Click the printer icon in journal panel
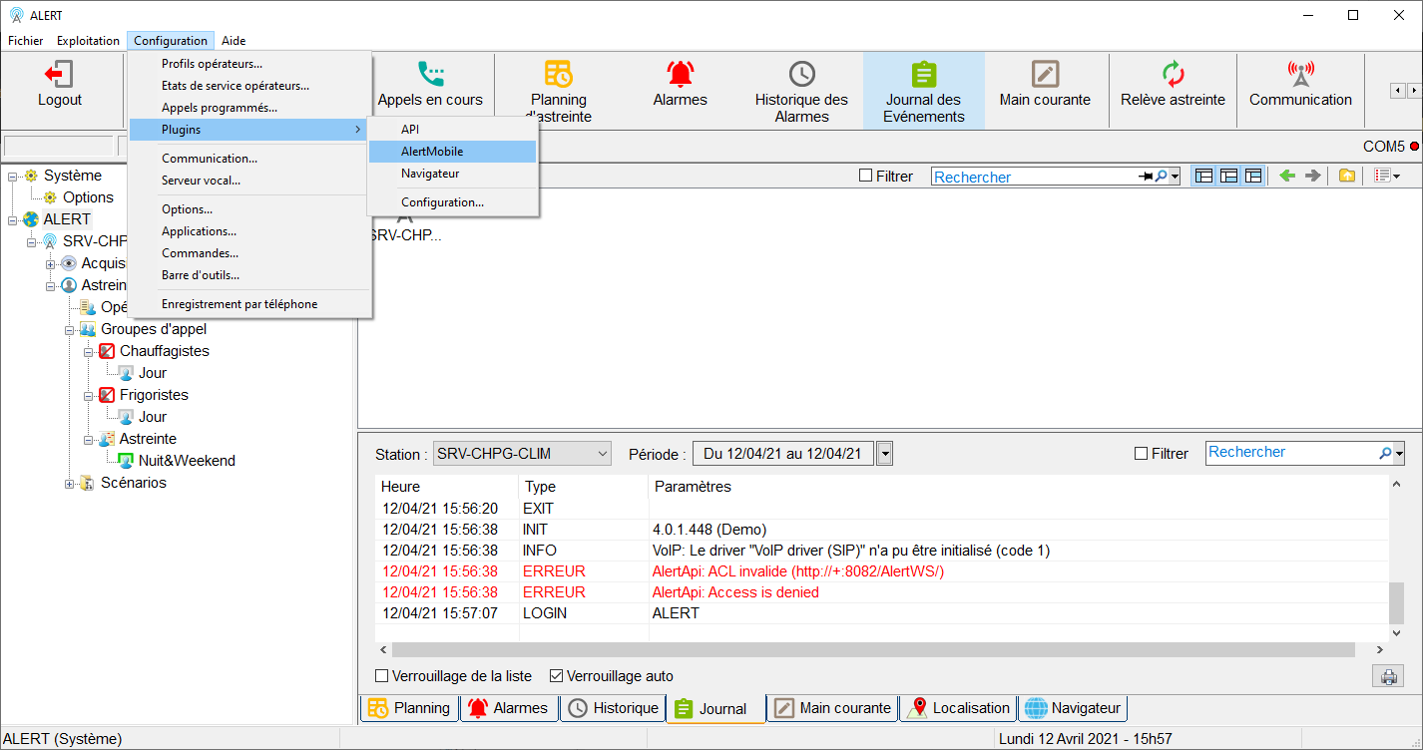Image resolution: width=1423 pixels, height=750 pixels. (x=1387, y=676)
